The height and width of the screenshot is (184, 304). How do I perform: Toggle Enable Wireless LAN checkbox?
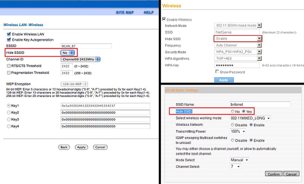(9, 34)
